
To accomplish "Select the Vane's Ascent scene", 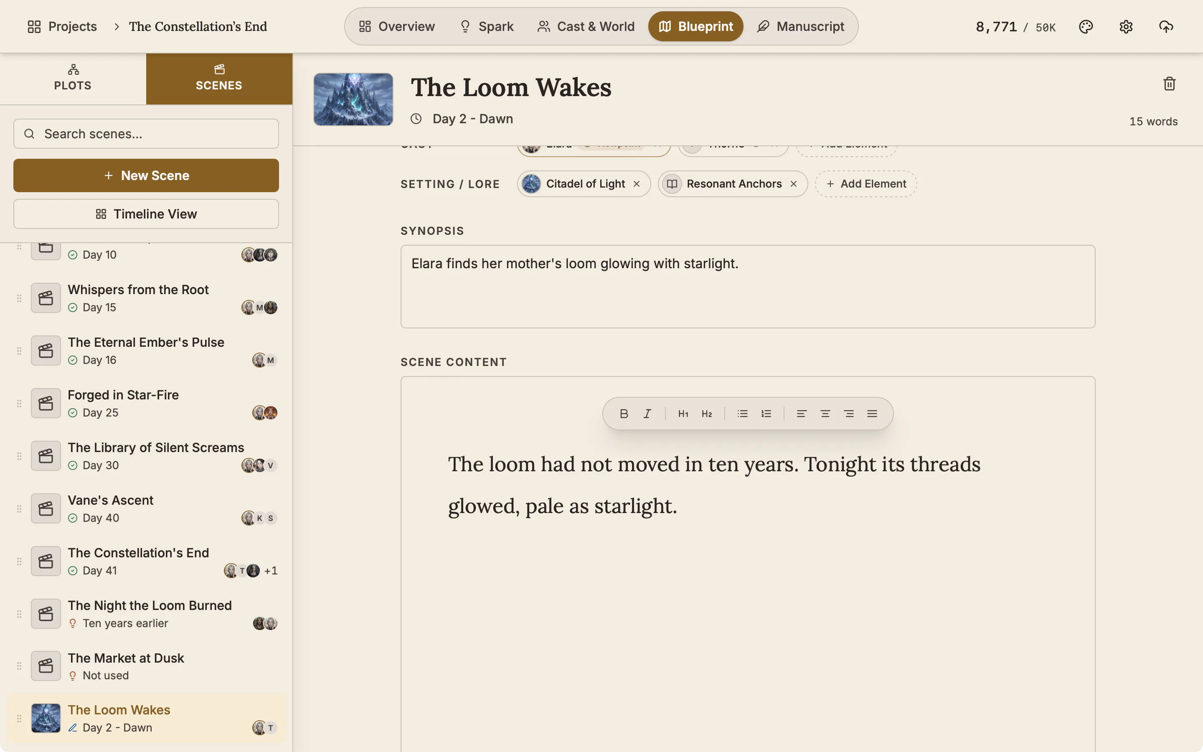I will 146,509.
